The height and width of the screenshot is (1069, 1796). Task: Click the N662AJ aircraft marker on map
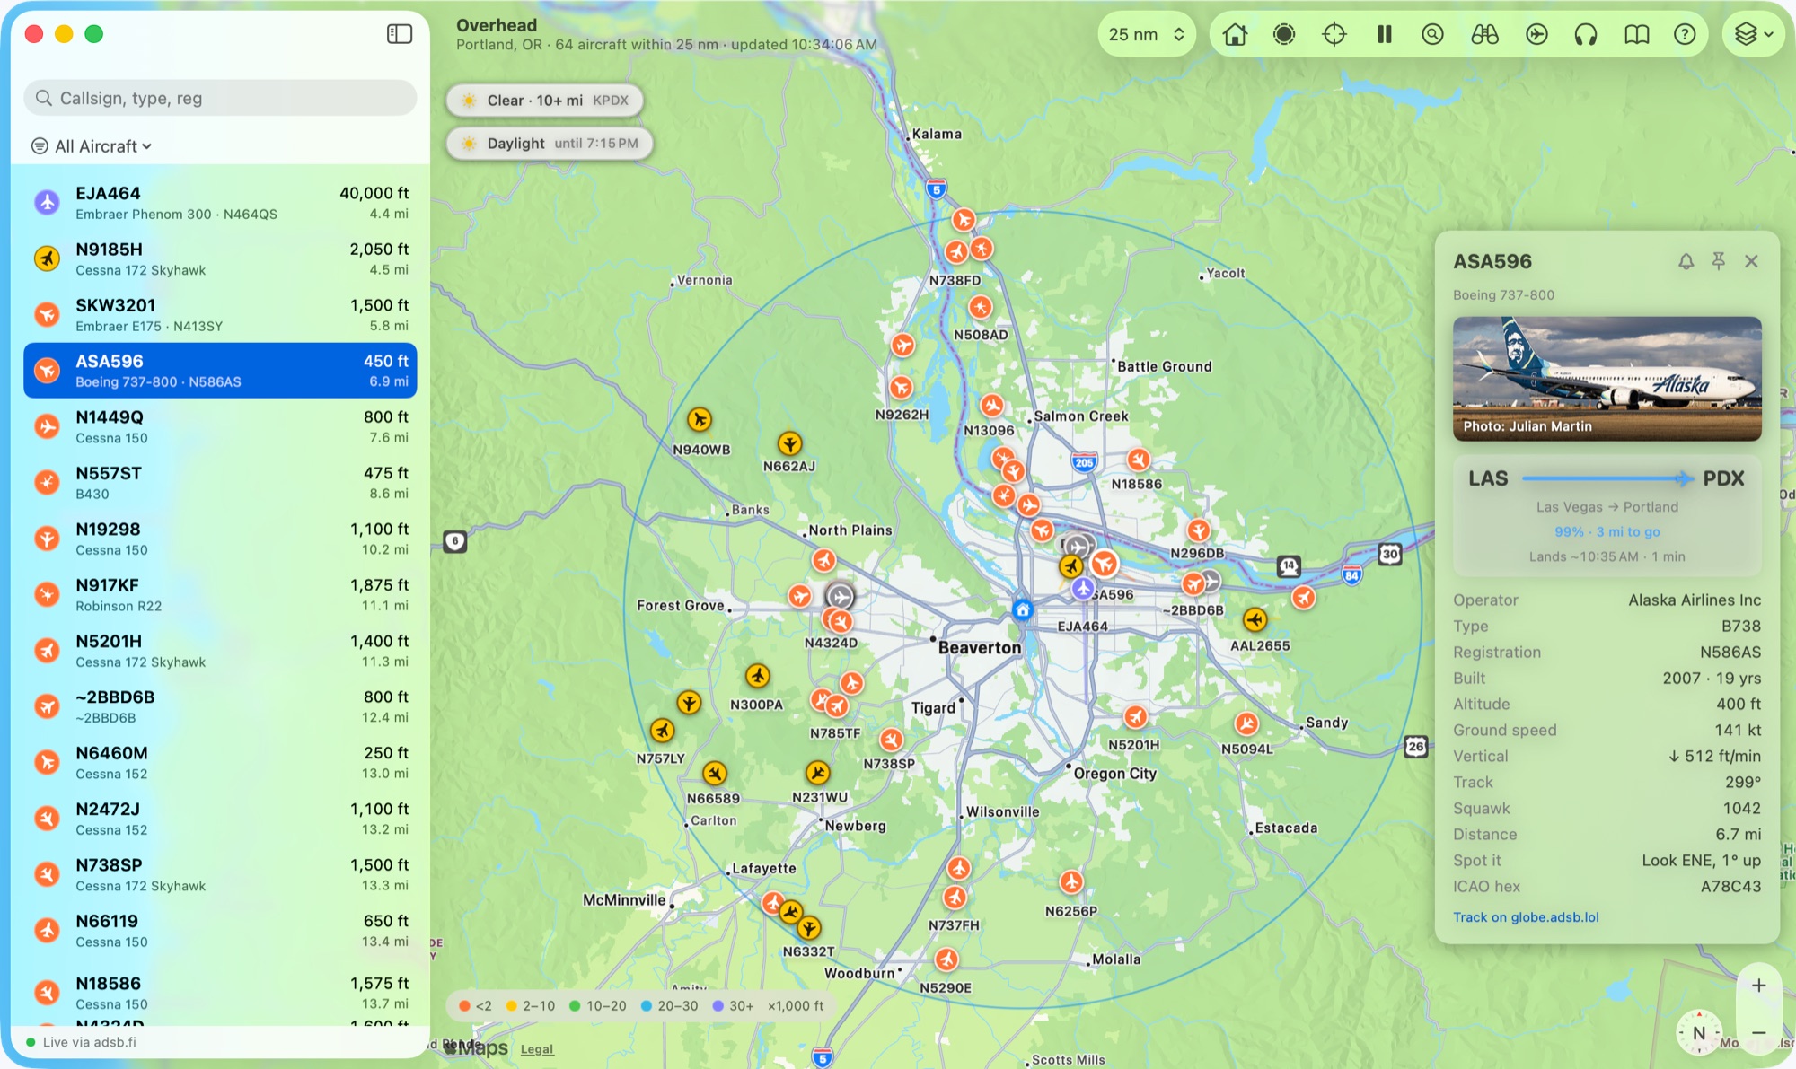(x=789, y=443)
